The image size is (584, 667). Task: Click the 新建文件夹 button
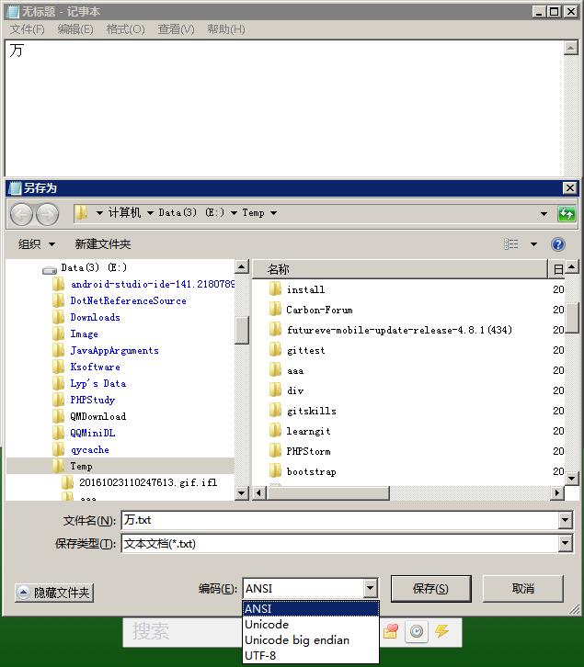pyautogui.click(x=103, y=244)
